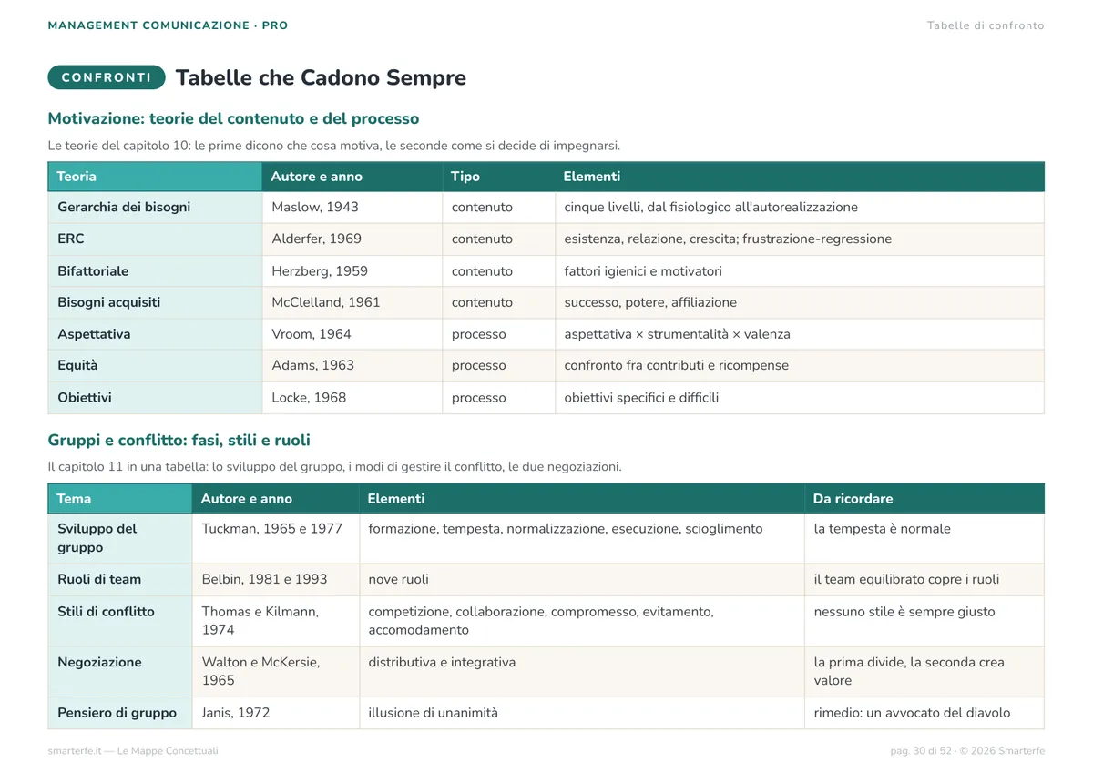Click the cell "nove ruoli"
This screenshot has height=773, width=1093.
tap(582, 580)
